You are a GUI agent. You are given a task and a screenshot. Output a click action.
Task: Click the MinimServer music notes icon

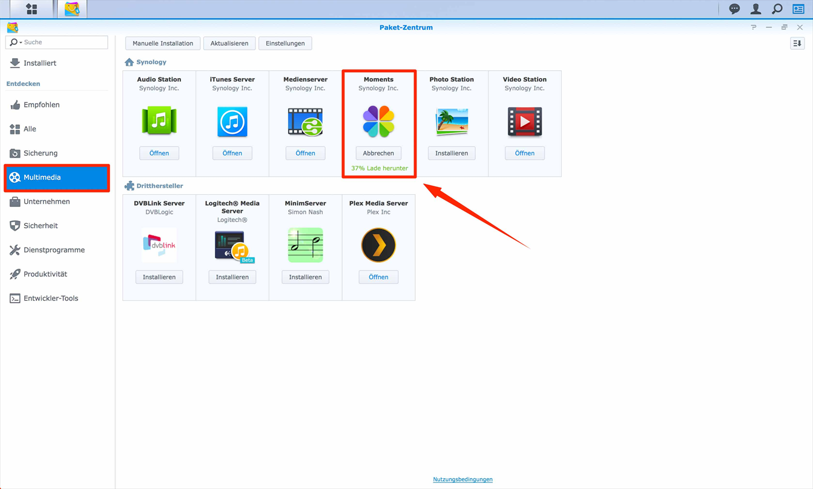pos(306,245)
